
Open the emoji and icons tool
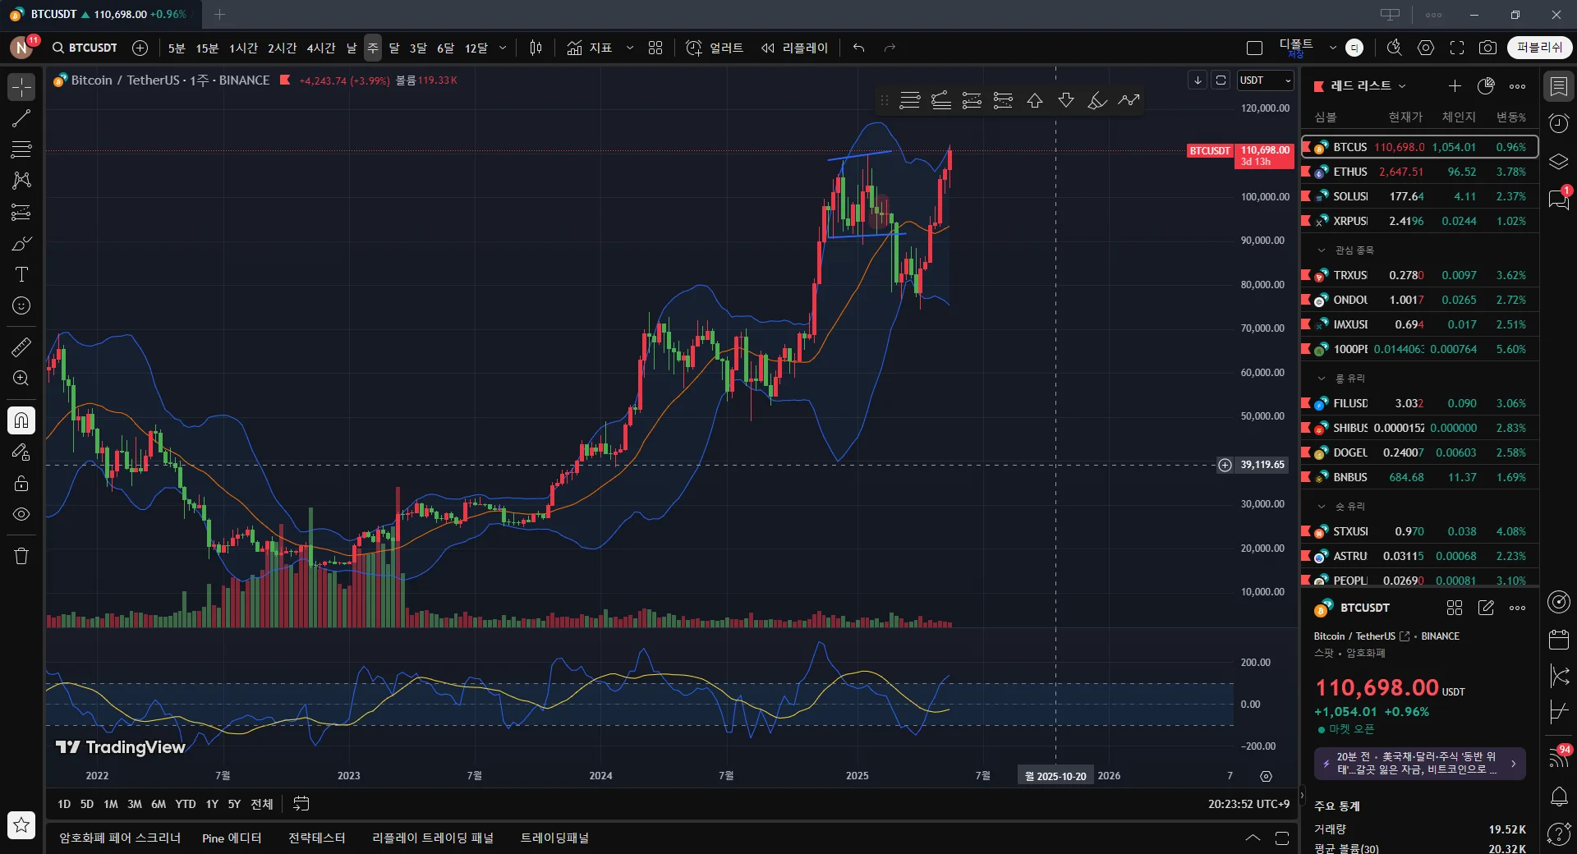tap(21, 305)
